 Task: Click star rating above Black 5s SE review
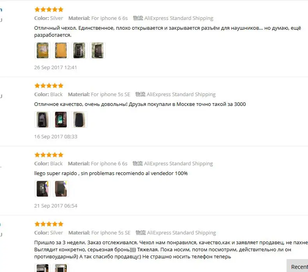click(49, 86)
